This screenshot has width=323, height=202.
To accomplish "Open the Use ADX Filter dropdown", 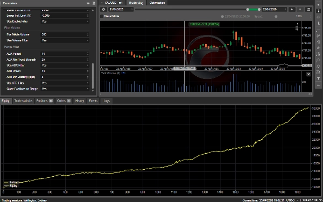I will pos(65,66).
